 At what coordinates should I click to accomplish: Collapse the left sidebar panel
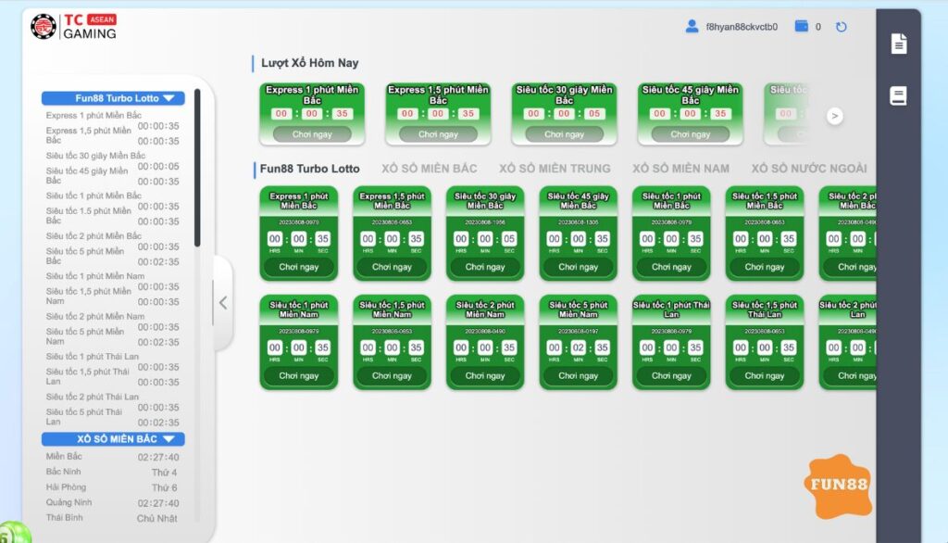222,303
